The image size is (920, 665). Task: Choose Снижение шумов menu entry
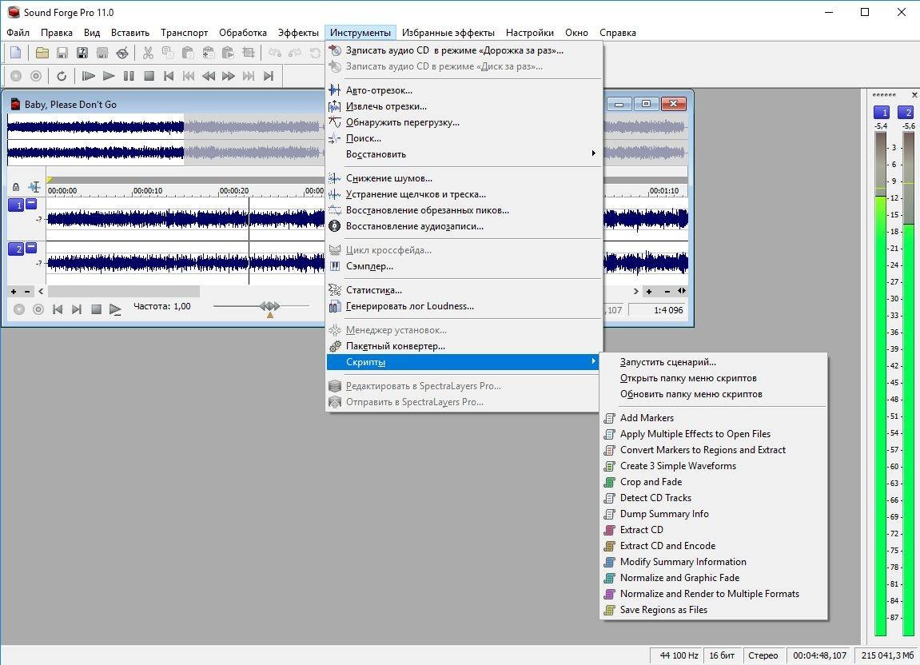click(464, 178)
